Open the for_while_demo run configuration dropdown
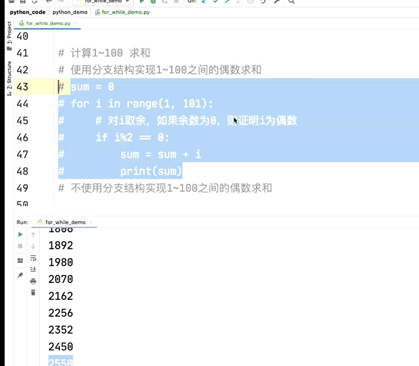The image size is (419, 366). (103, 2)
